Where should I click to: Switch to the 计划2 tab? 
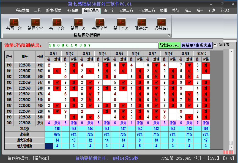225,10
